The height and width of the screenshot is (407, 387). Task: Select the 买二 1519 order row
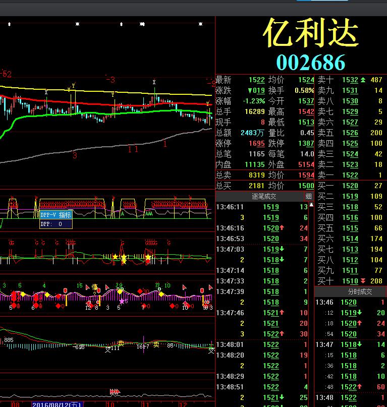point(350,197)
